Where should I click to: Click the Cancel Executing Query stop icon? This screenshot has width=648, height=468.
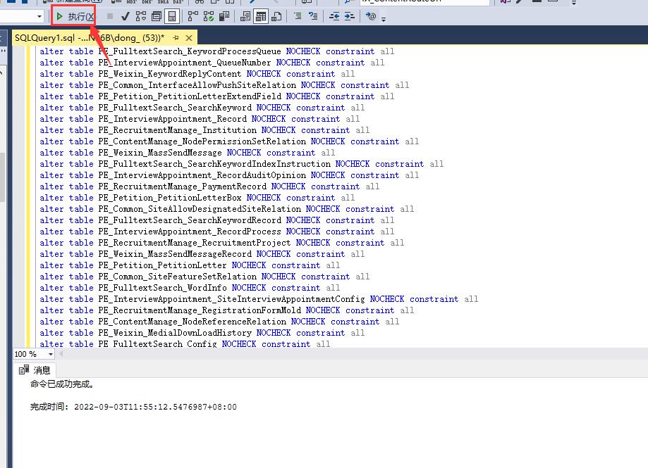[x=109, y=15]
